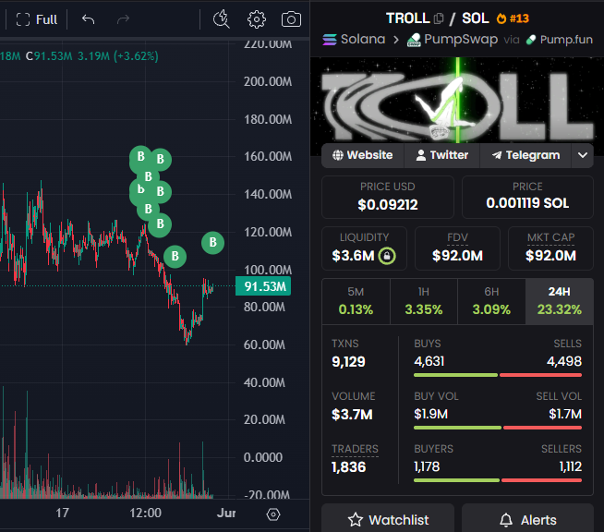Viewport: 604px width, 532px height.
Task: Expand more social links chevron
Action: [583, 155]
